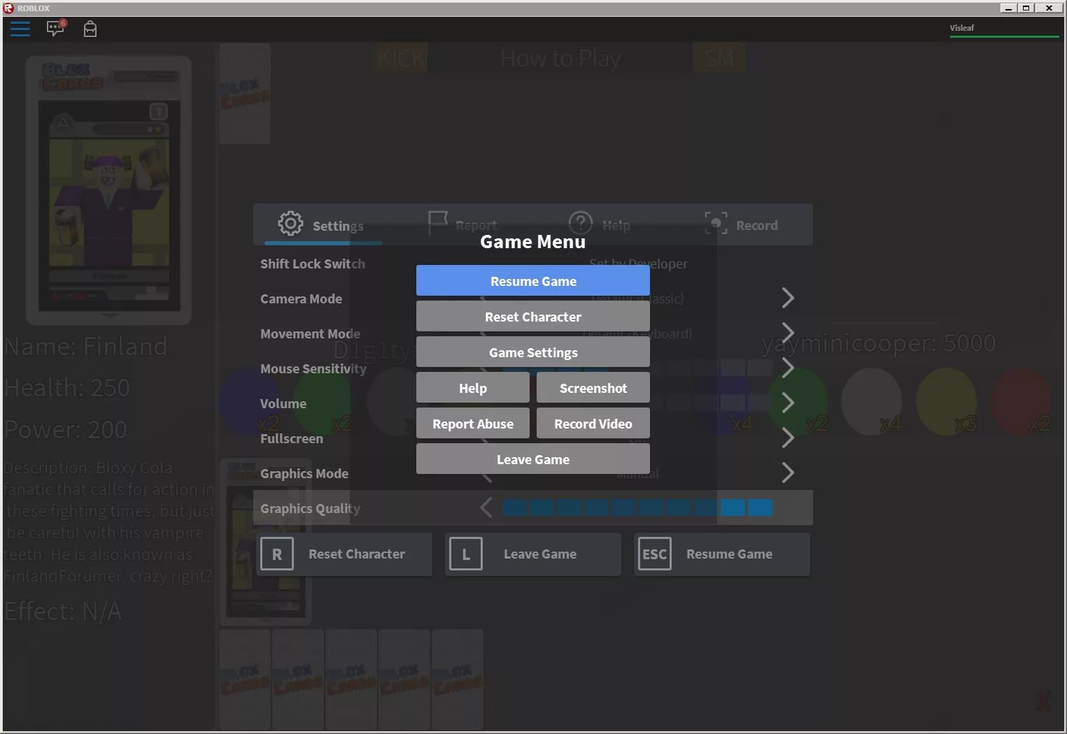The width and height of the screenshot is (1067, 734).
Task: Click the Graphics Mode right arrow
Action: pyautogui.click(x=788, y=473)
